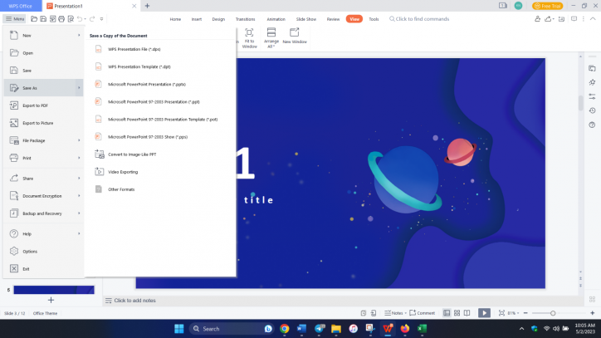Viewport: 601px width, 338px height.
Task: Open quick access toolbar customize dropdown
Action: click(x=101, y=19)
